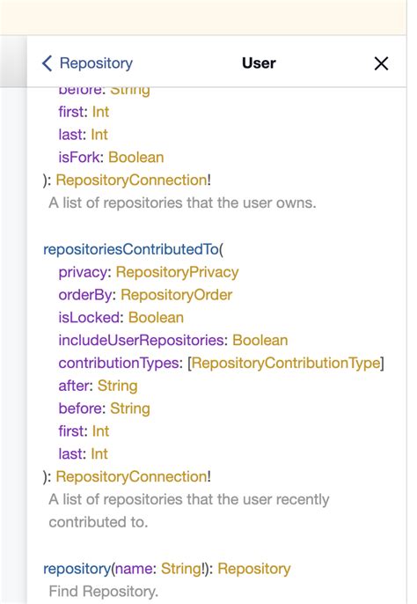Click the name argument of repository field

click(x=132, y=569)
